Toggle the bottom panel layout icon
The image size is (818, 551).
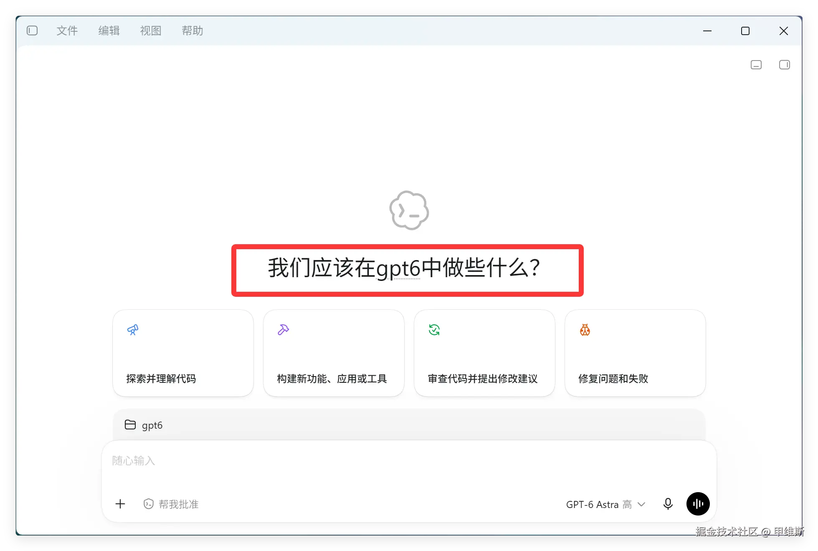756,65
